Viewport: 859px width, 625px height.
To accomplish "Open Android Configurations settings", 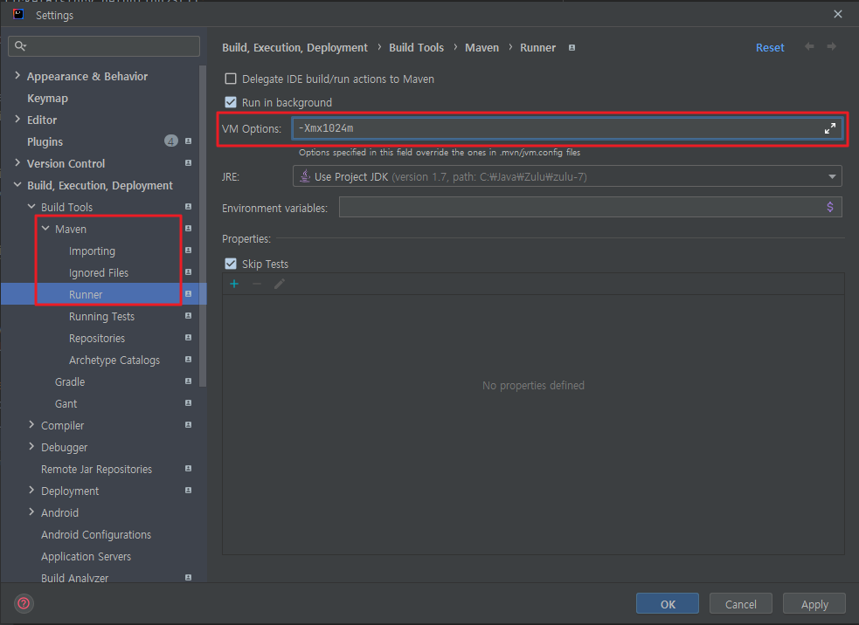I will 96,535.
